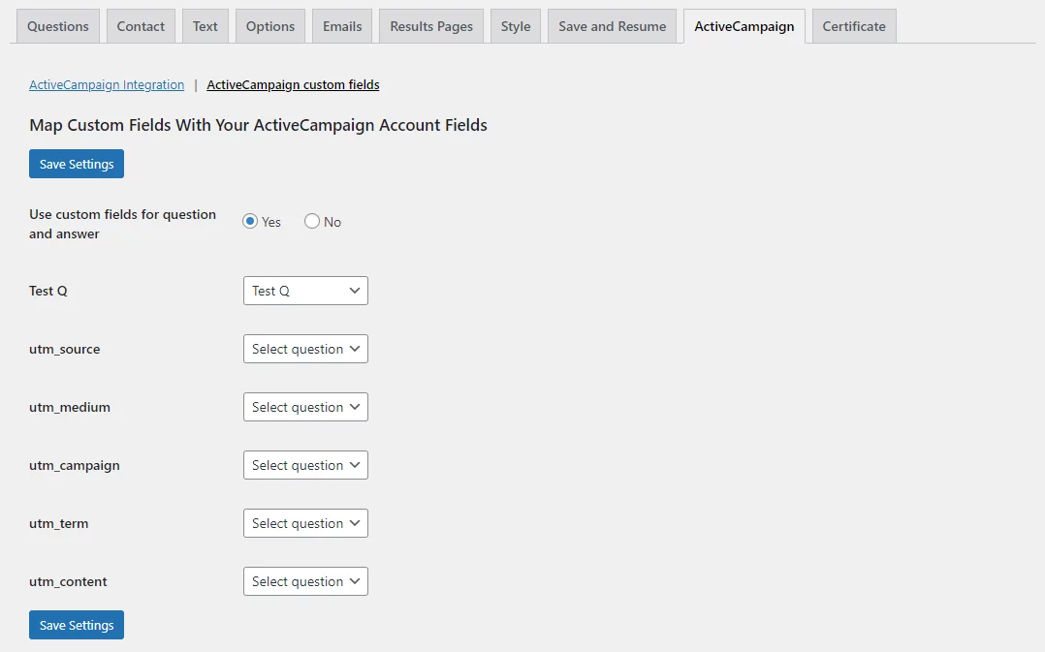Image resolution: width=1045 pixels, height=652 pixels.
Task: Click the 'utm_campaign' field label
Action: point(75,466)
